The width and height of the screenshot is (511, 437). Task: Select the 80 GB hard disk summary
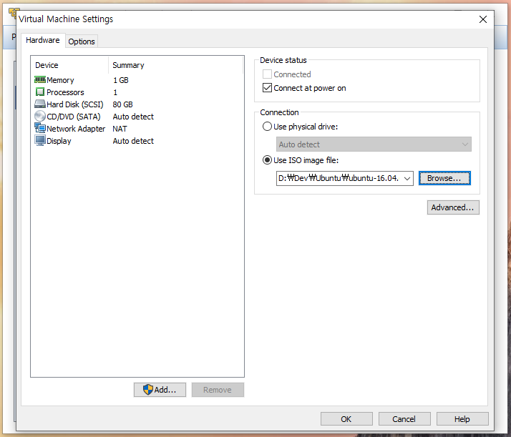coord(123,104)
